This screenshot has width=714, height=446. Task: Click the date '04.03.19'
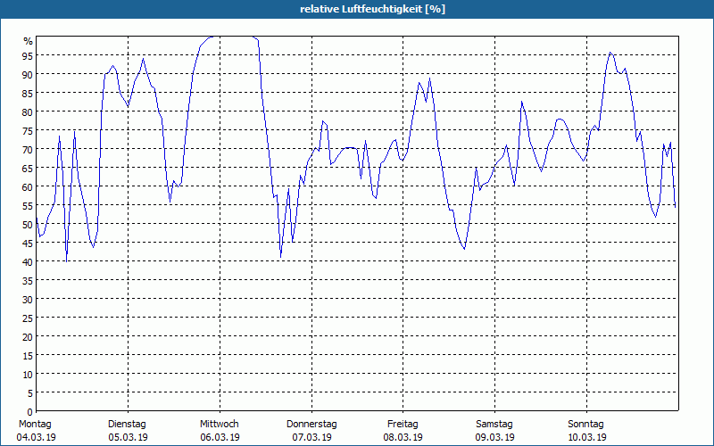[x=37, y=437]
